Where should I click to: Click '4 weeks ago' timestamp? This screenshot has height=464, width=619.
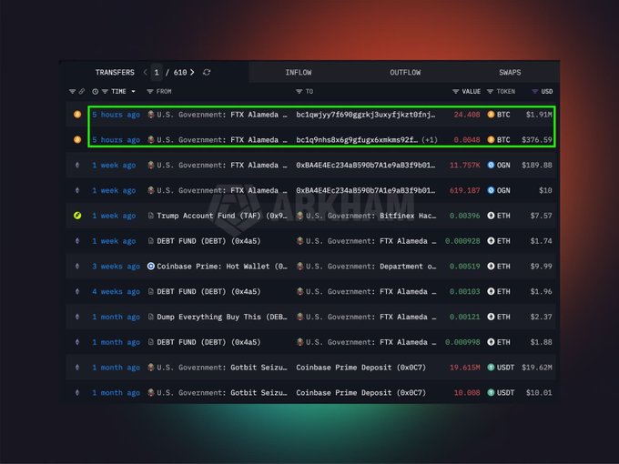(x=117, y=291)
